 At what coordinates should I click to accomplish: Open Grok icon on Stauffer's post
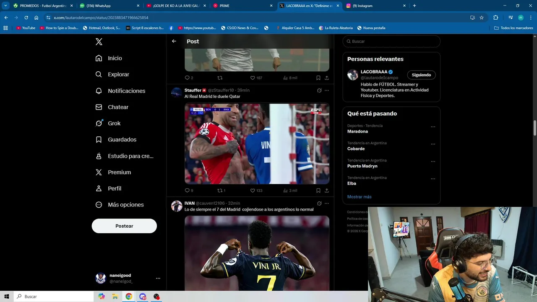point(319,90)
